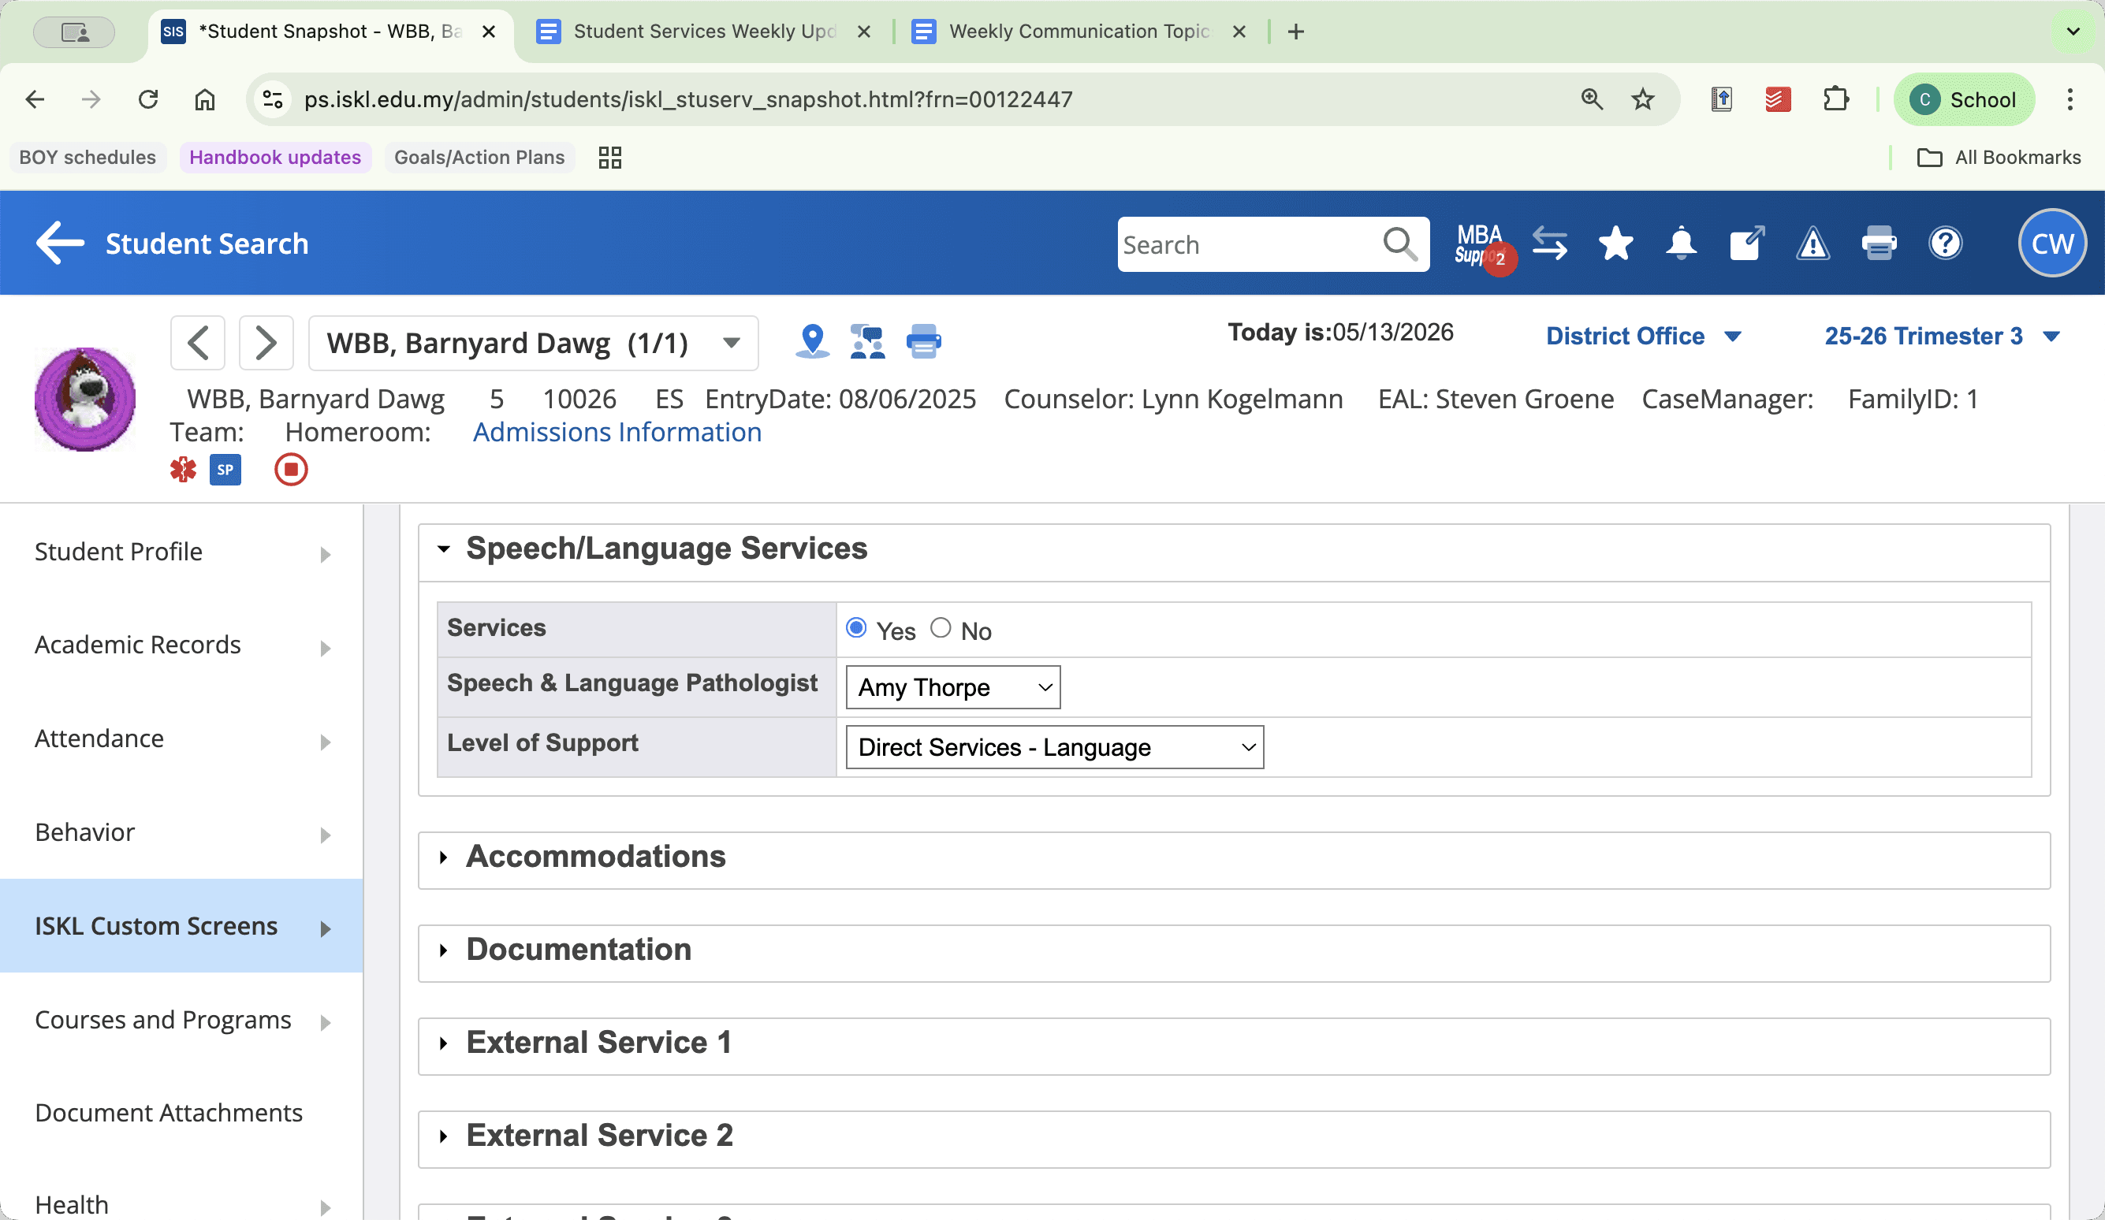Open Level of Support dropdown
The image size is (2105, 1220).
[x=1054, y=747]
